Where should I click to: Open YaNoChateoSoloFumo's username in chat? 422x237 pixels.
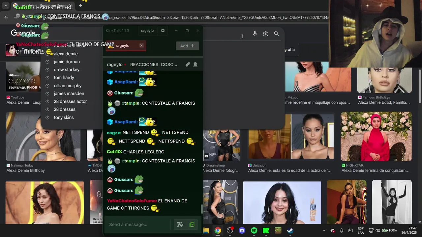coord(132,201)
